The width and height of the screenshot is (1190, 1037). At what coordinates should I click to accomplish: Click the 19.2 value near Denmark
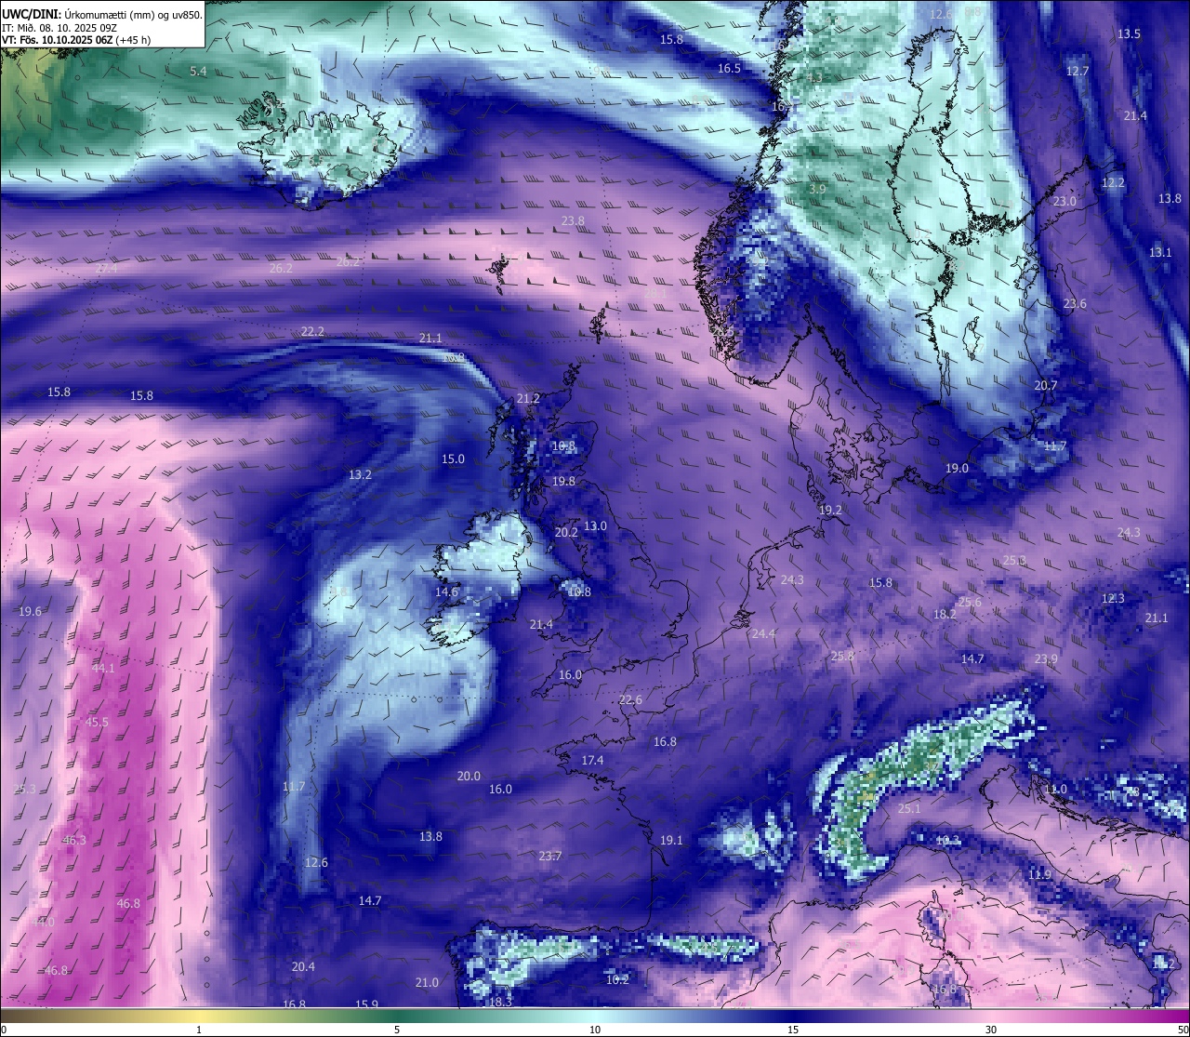click(830, 510)
